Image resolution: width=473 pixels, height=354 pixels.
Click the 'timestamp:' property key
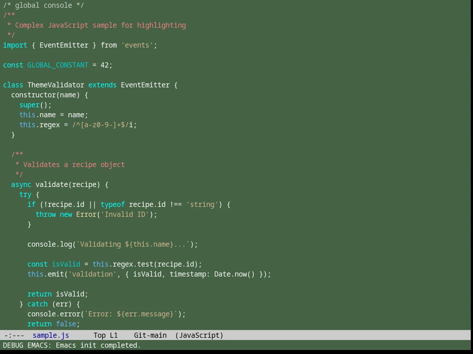click(190, 274)
